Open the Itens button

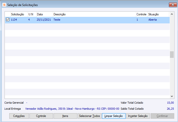[x=65, y=116]
